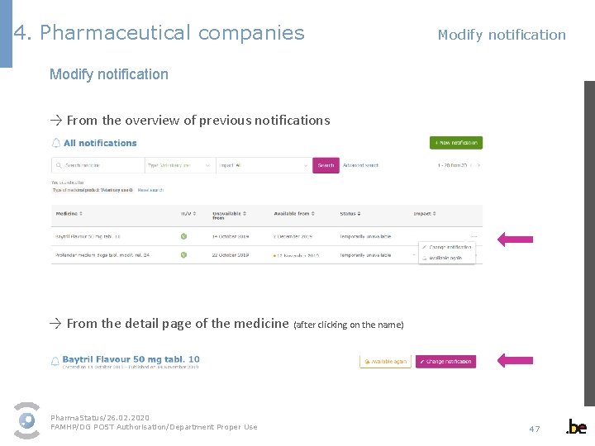Viewport: 595px width, 446px height.
Task: Open the three-dot menu for Baytril row
Action: click(474, 236)
